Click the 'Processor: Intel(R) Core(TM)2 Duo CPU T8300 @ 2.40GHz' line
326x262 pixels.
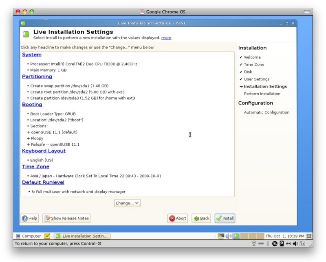(x=84, y=64)
